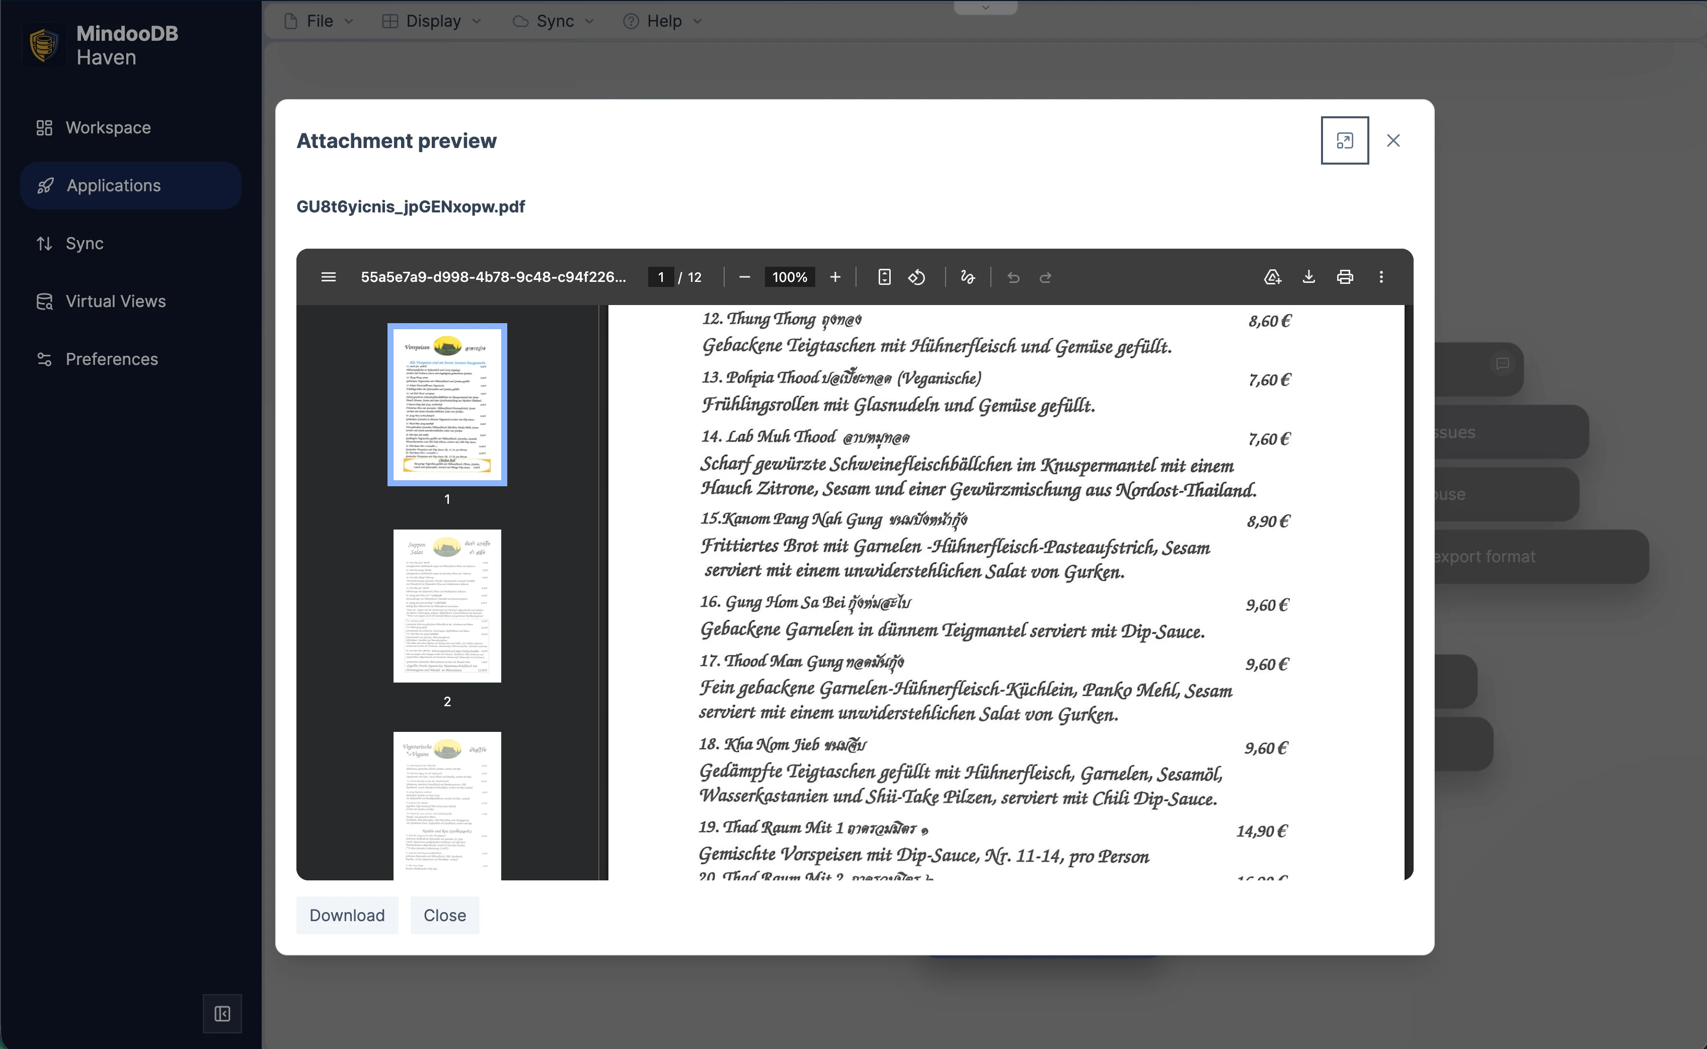Collapse the left navigation panel
Image resolution: width=1707 pixels, height=1049 pixels.
(222, 1014)
